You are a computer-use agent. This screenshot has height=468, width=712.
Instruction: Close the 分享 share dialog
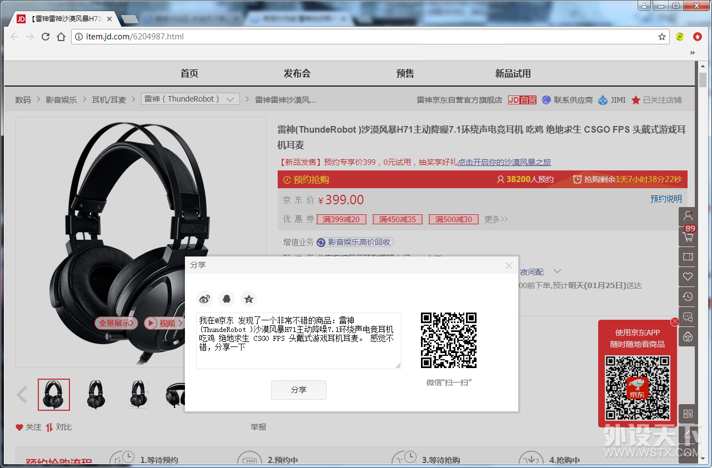[509, 265]
